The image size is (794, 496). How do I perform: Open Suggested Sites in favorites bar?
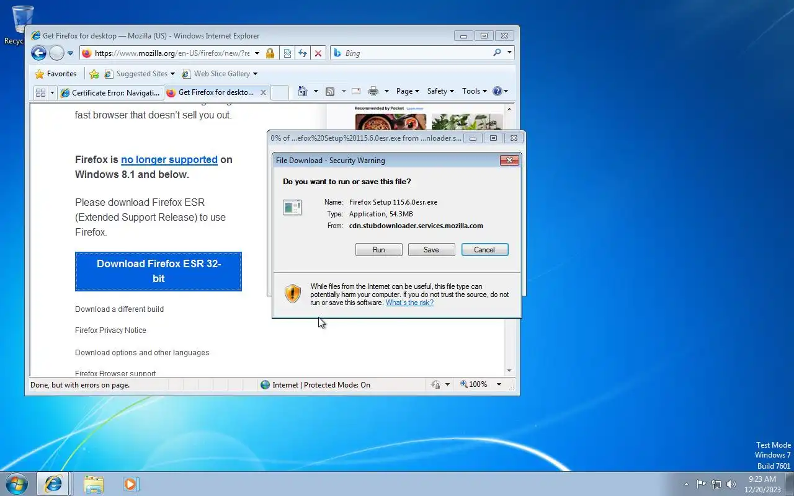tap(140, 74)
